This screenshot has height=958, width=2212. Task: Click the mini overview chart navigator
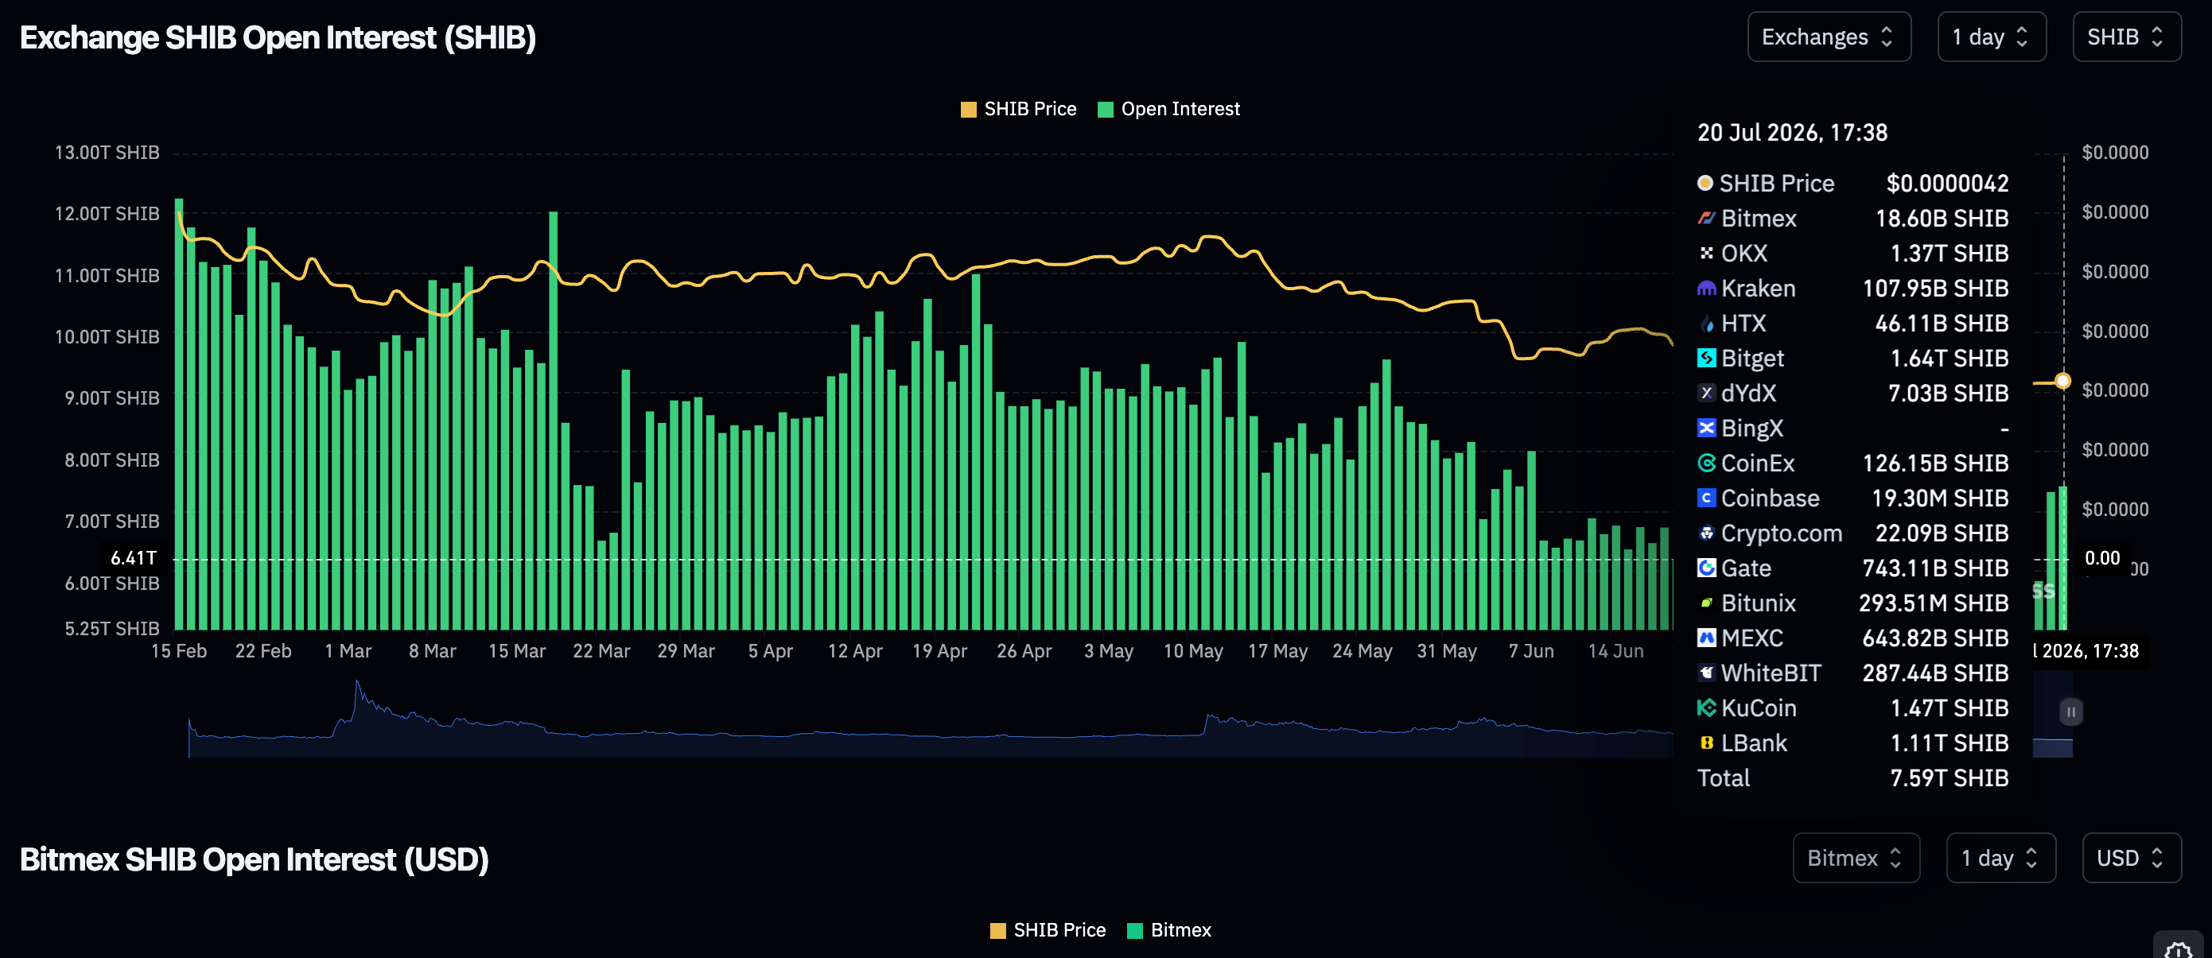[931, 719]
